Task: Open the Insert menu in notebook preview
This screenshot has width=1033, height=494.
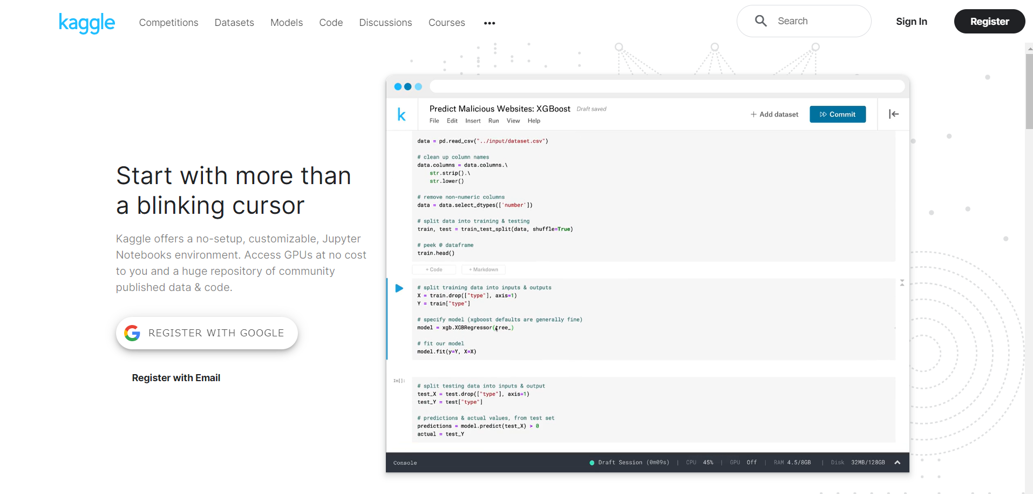Action: click(x=473, y=121)
